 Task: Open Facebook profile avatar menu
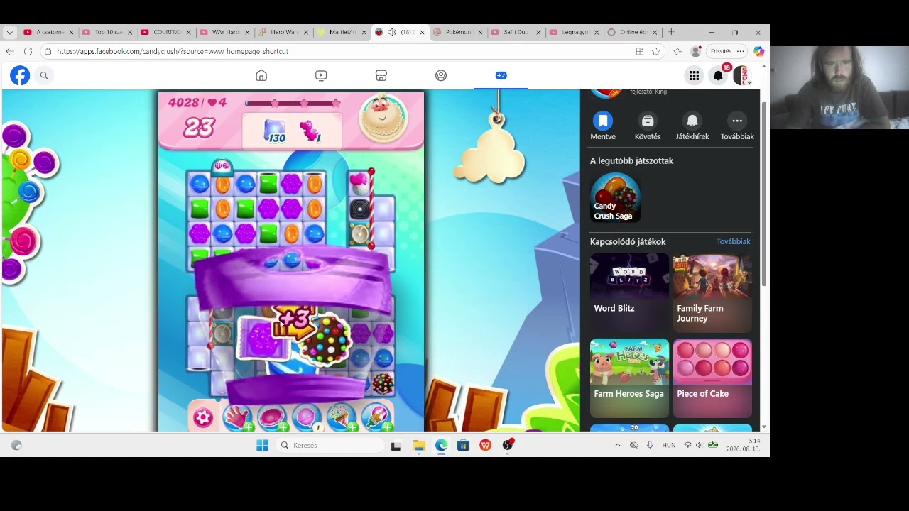(741, 75)
